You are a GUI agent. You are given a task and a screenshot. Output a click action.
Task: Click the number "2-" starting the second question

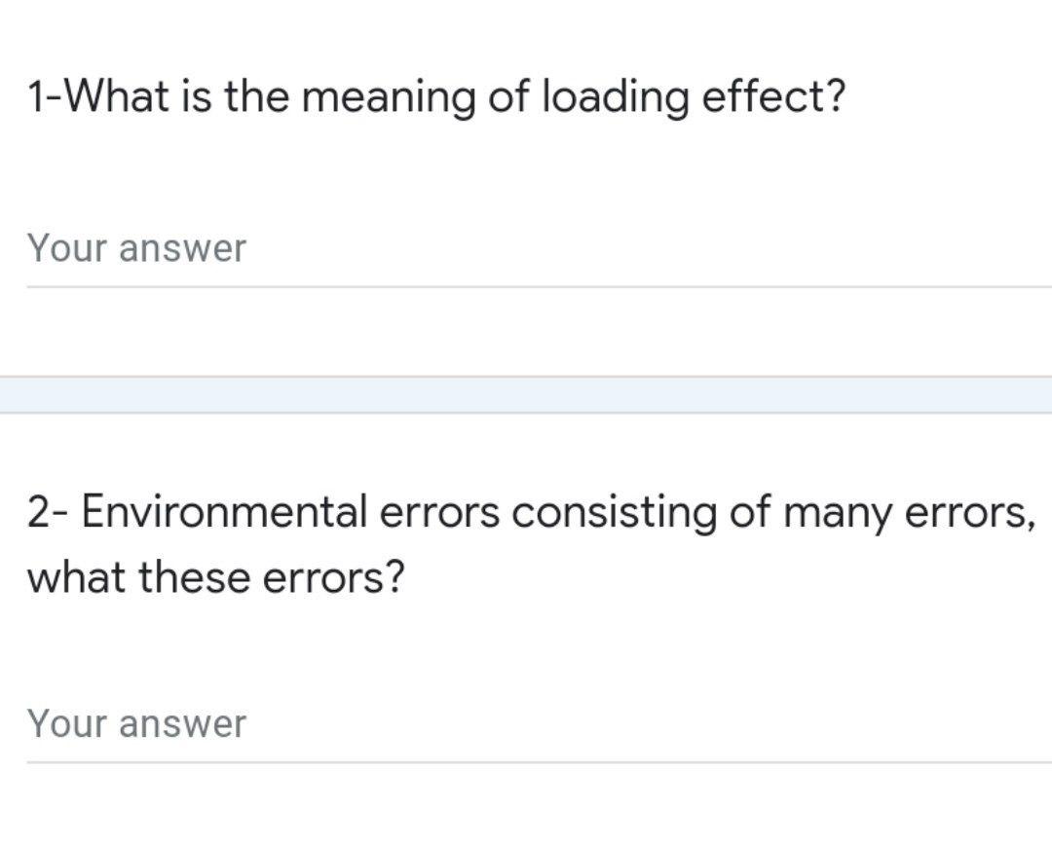[x=49, y=512]
